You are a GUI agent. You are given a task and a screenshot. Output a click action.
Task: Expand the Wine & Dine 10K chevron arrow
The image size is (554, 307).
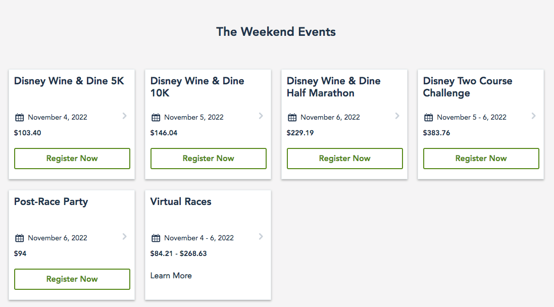point(261,116)
